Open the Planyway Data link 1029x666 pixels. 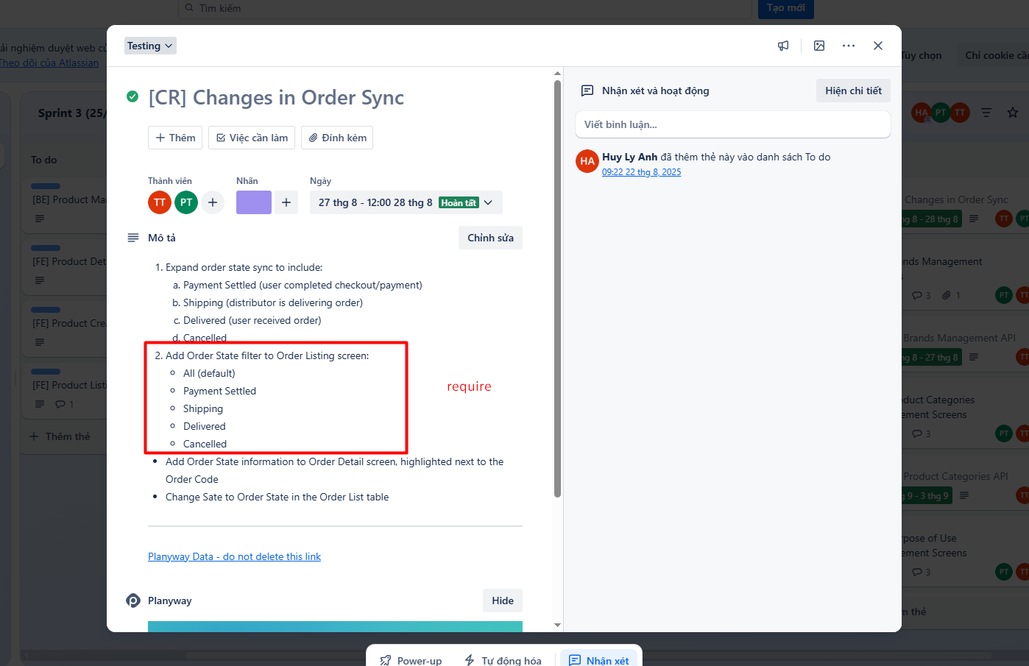point(234,556)
